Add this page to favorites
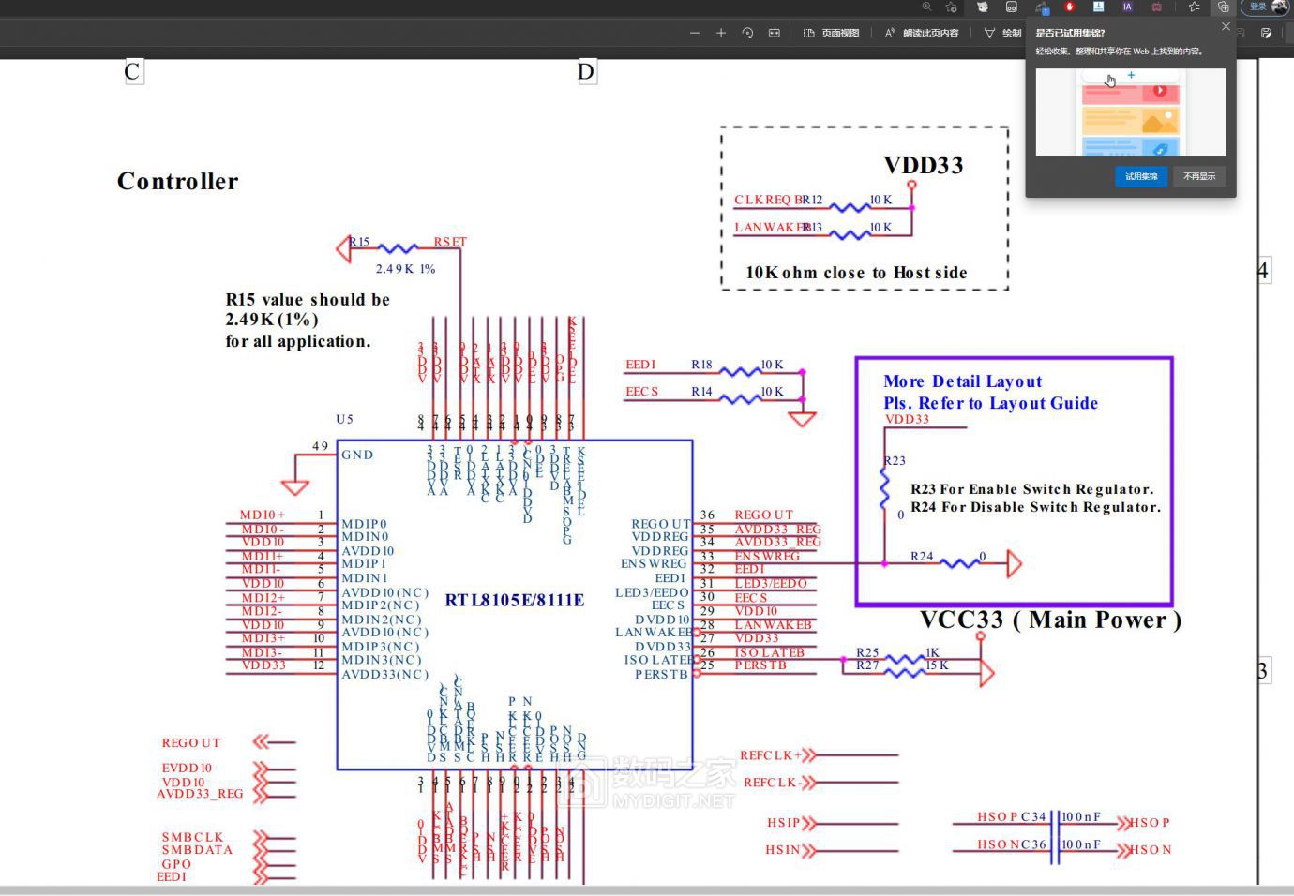Viewport: 1294px width, 896px height. coord(952,7)
